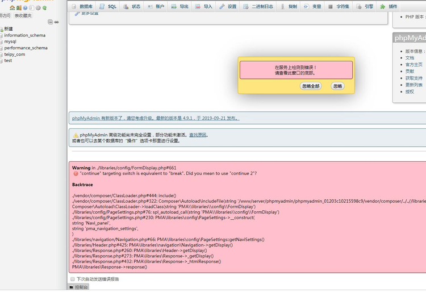426x292 pixels.
Task: Open the telpy_com database
Action: pyautogui.click(x=14, y=55)
